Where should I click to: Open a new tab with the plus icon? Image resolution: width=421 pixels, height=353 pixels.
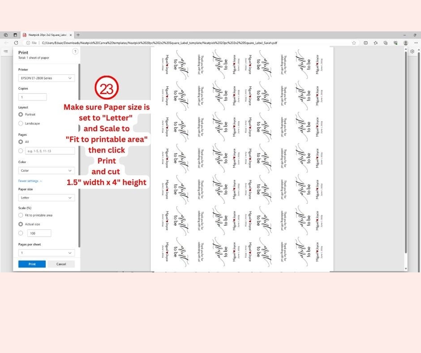pyautogui.click(x=78, y=35)
